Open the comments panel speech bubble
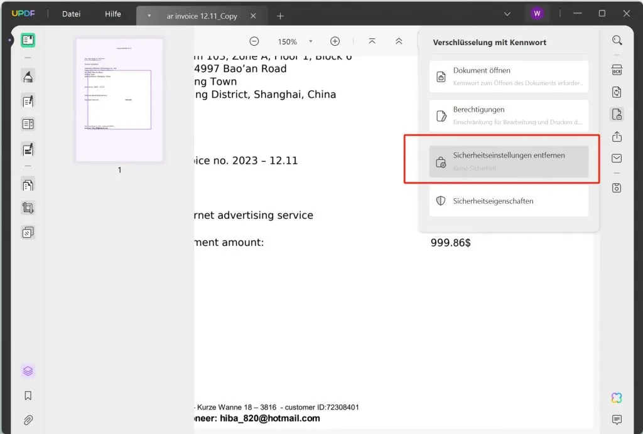This screenshot has height=434, width=643. [617, 420]
